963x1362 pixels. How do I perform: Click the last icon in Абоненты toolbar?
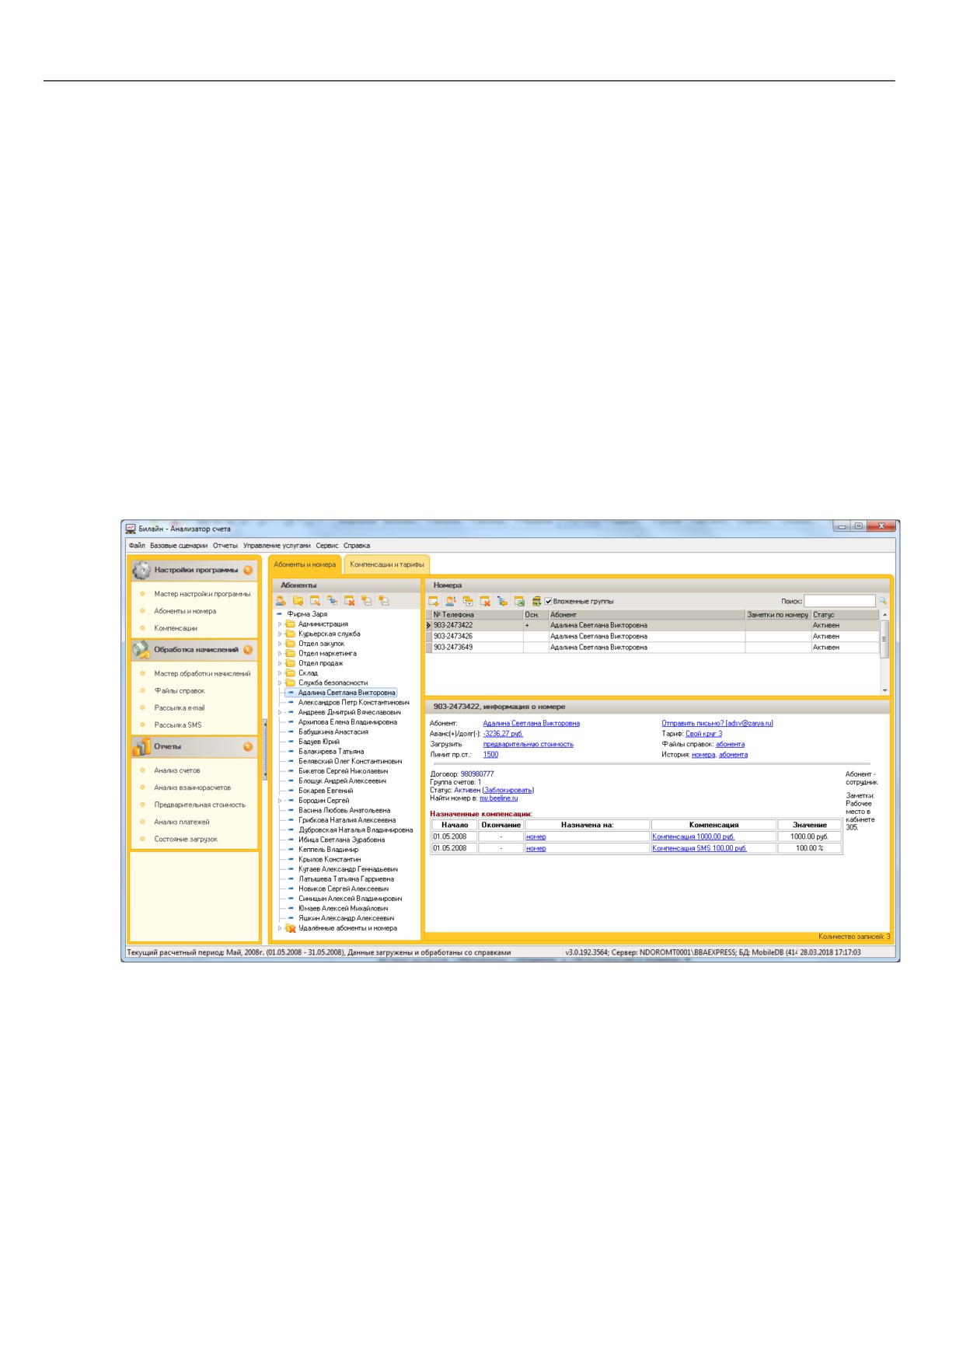tap(383, 601)
